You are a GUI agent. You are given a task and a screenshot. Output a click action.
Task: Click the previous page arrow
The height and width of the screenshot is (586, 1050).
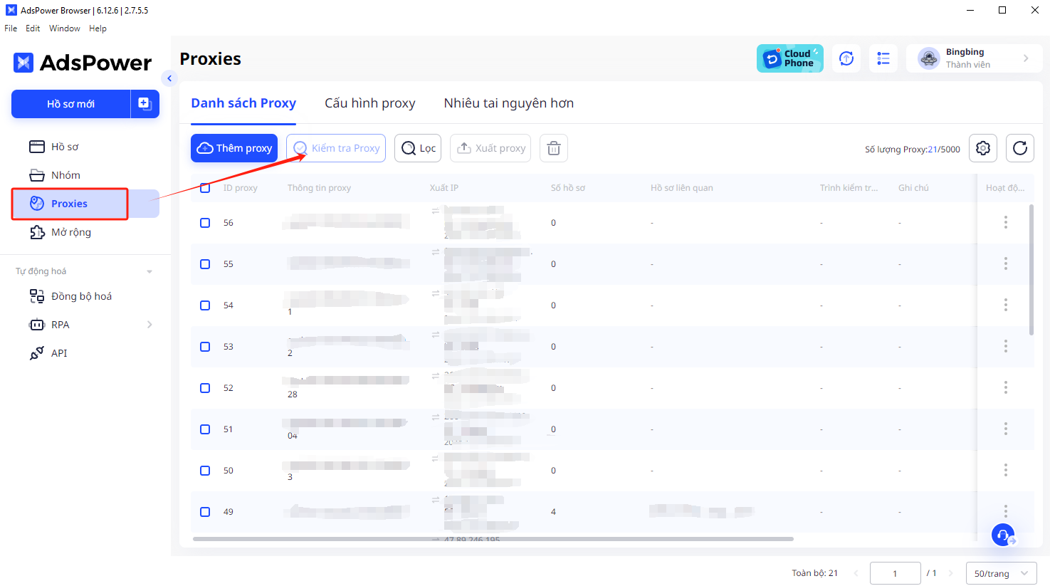(x=856, y=573)
